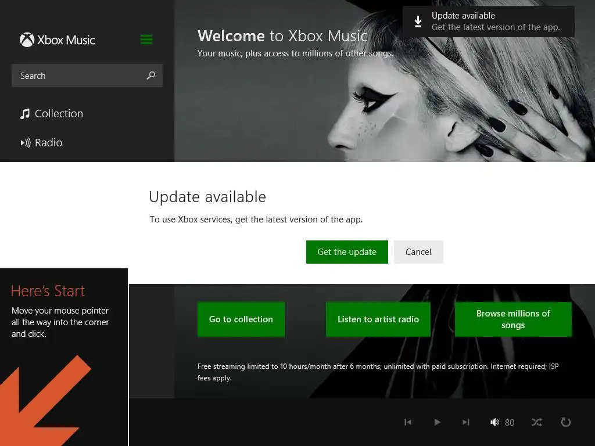595x446 pixels.
Task: Click the Xbox logo icon
Action: 27,40
